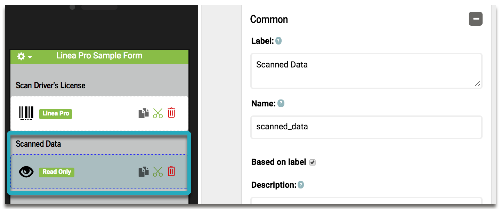Screen dimensions: 501x209
Task: Toggle the Based on label checkbox
Action: (313, 162)
